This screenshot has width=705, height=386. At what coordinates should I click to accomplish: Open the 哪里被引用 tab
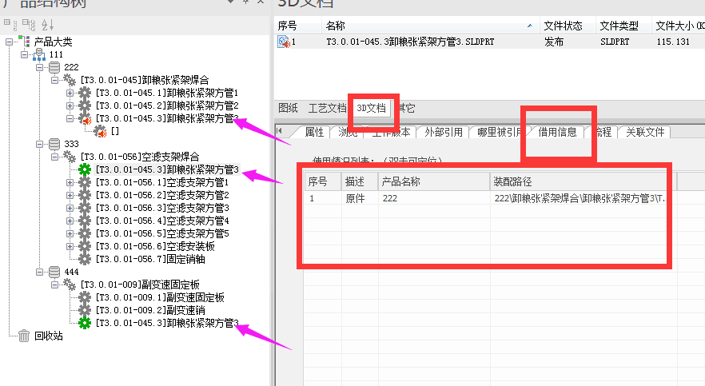tap(499, 132)
